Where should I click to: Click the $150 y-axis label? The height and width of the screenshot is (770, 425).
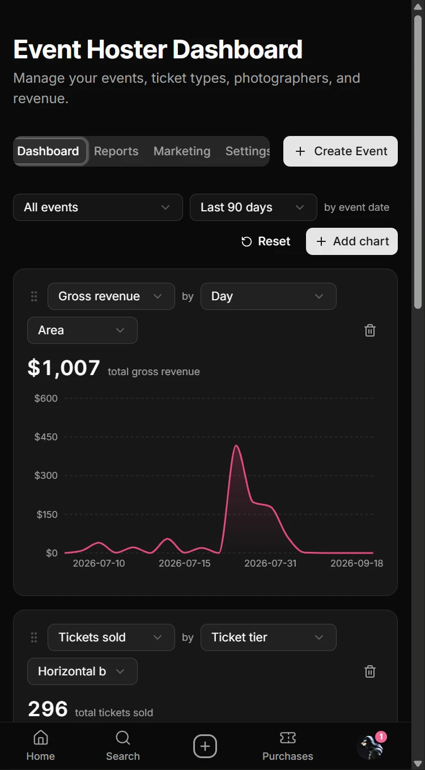click(x=46, y=514)
